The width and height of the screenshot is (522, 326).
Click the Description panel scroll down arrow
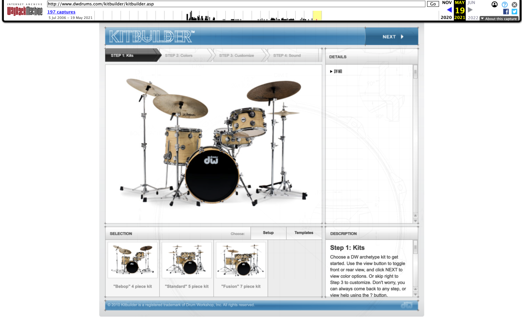tap(415, 294)
